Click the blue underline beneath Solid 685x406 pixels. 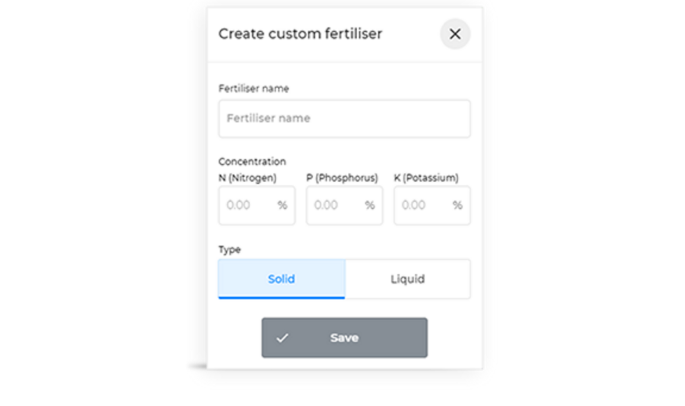point(282,297)
